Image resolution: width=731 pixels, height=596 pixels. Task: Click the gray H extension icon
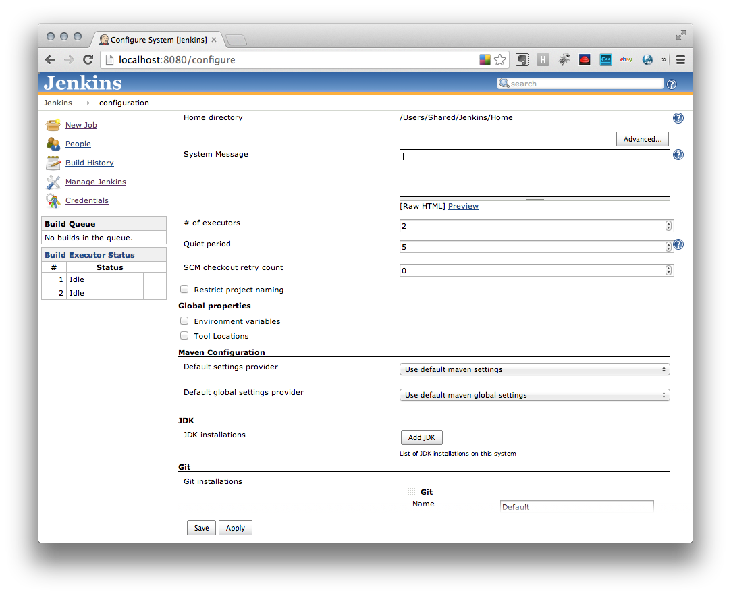543,59
